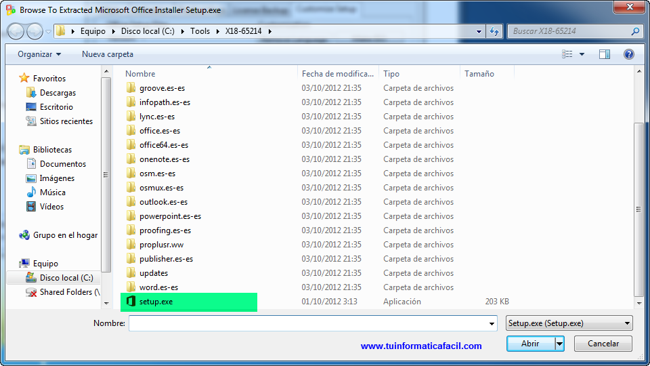Open Escritorio in the sidebar

point(56,106)
